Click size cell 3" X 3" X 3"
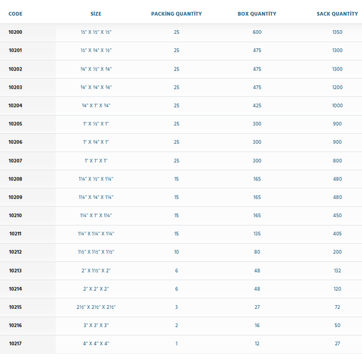The width and height of the screenshot is (362, 362). (96, 325)
